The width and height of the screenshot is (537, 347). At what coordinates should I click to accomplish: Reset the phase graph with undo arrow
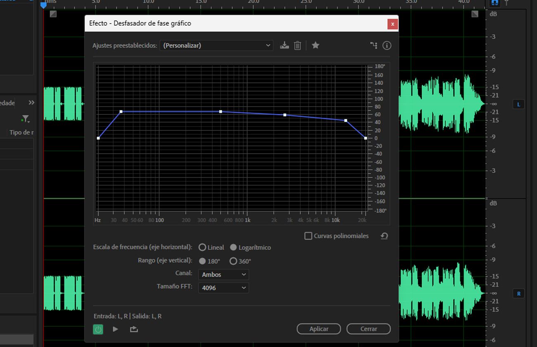tap(384, 236)
